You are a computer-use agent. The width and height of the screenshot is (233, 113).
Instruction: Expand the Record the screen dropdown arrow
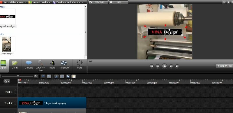26,2
